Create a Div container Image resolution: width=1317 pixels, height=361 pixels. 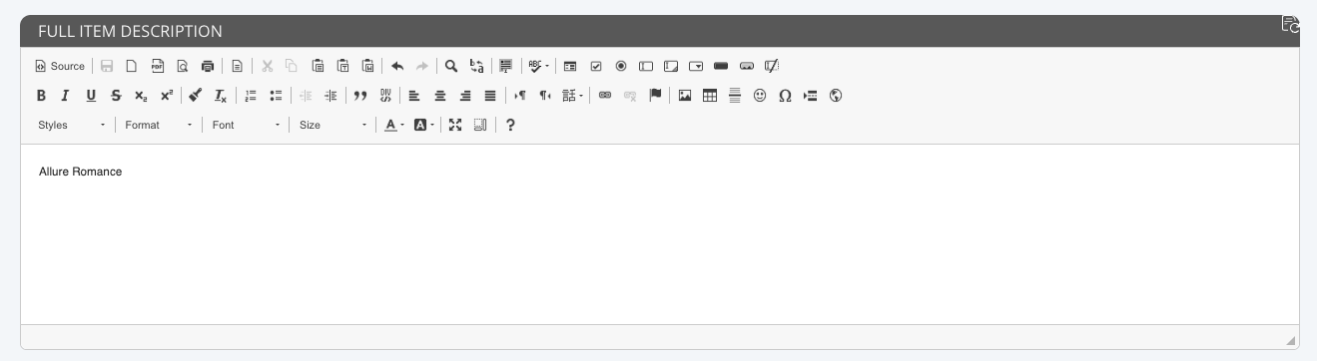[x=385, y=96]
